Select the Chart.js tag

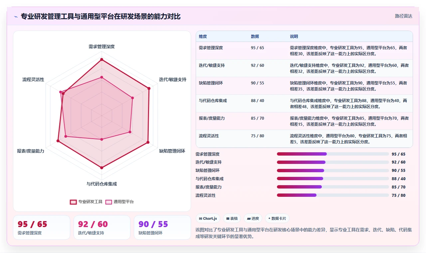point(208,218)
